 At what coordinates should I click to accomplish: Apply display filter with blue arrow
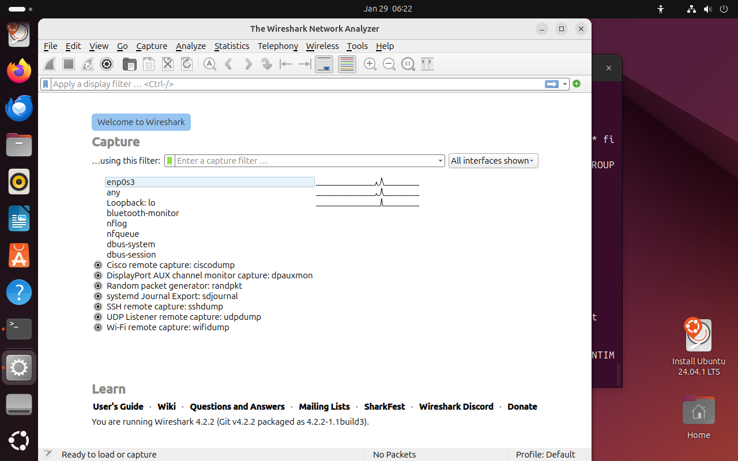click(552, 84)
